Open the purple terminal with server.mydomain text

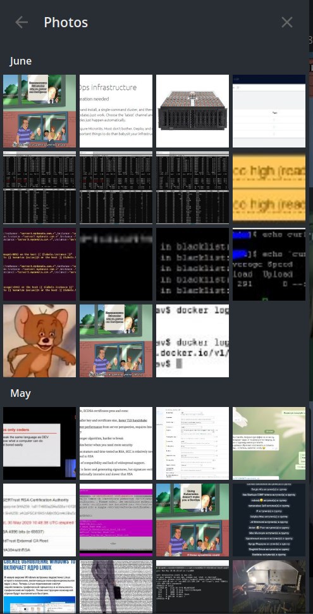pos(39,265)
